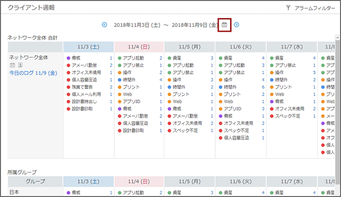Open 資産 count 3 on 11/5
Image resolution: width=341 pixels, height=197 pixels.
[212, 58]
